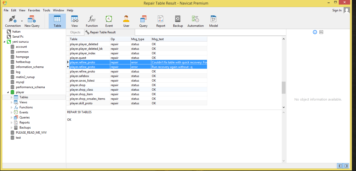Click the results table vertical scrollbar thumb
The height and width of the screenshot is (171, 356).
click(284, 87)
